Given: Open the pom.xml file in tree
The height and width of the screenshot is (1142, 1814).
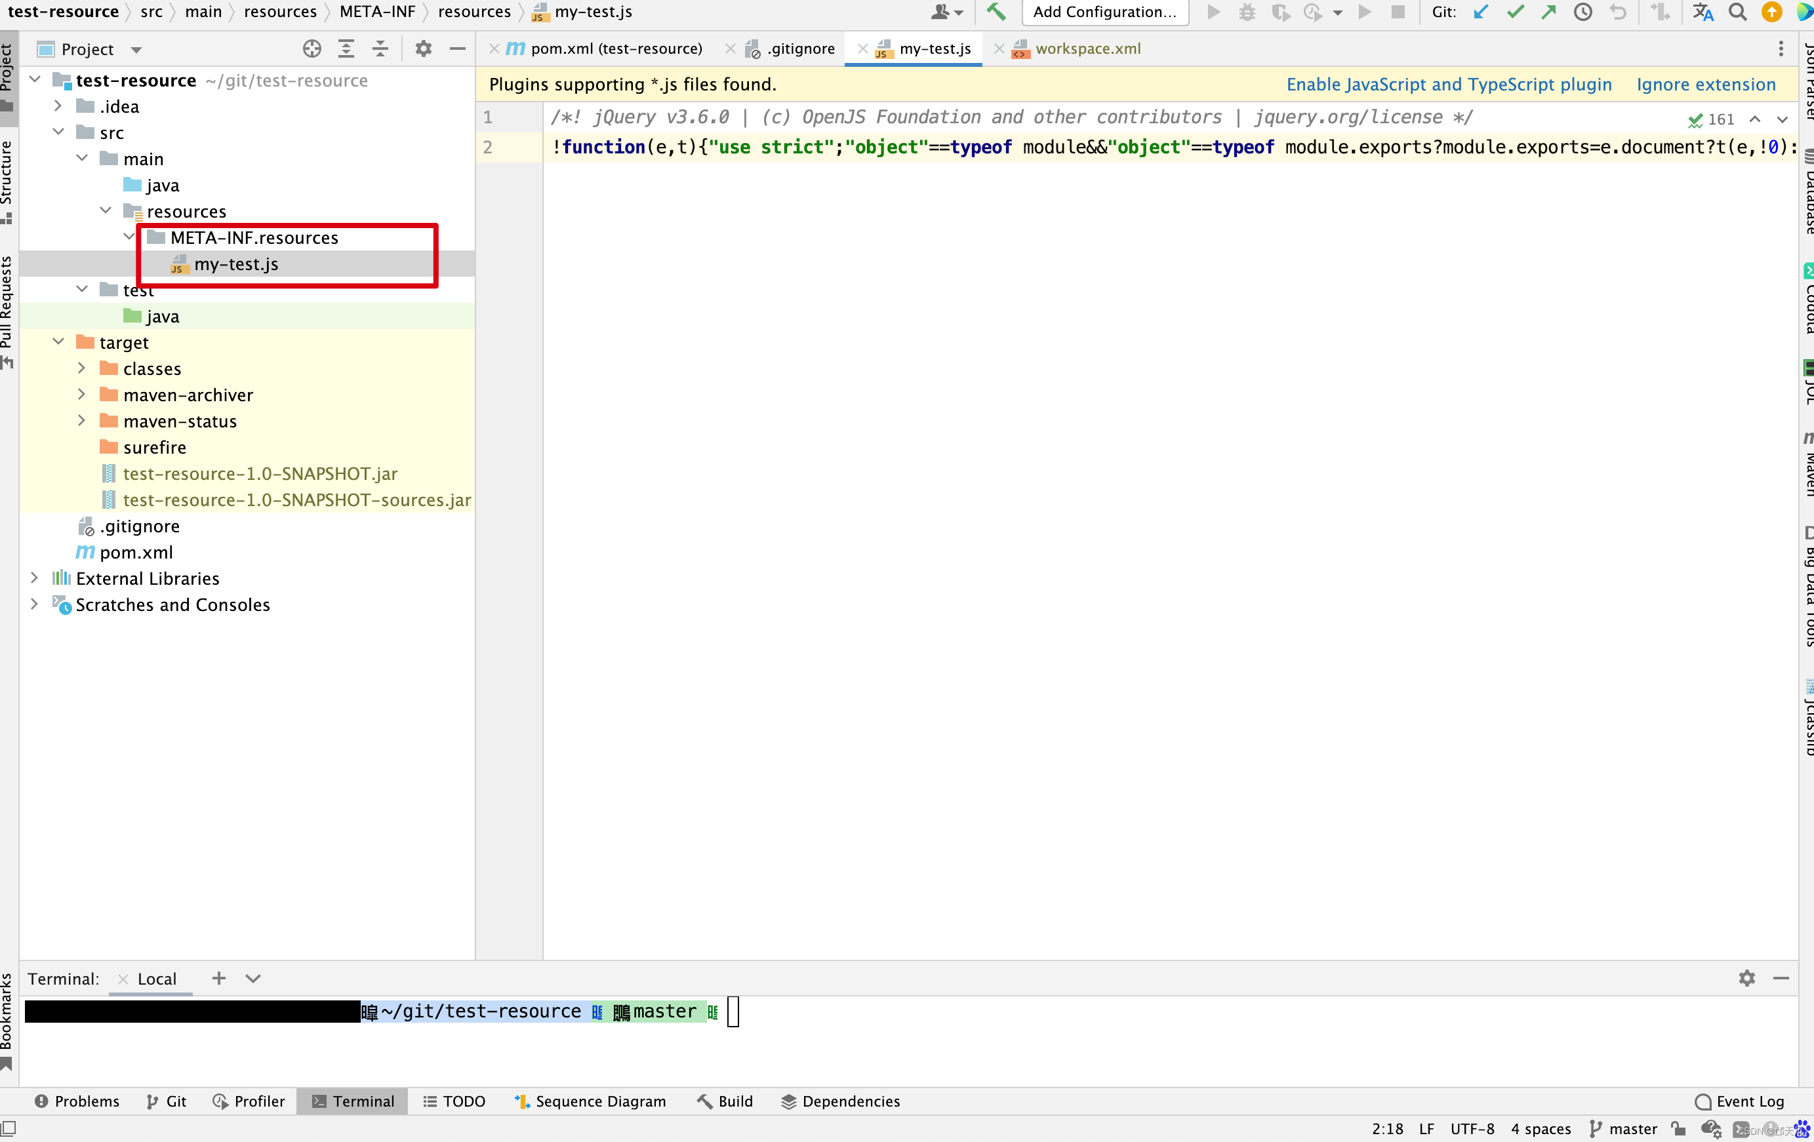Looking at the screenshot, I should (x=136, y=552).
